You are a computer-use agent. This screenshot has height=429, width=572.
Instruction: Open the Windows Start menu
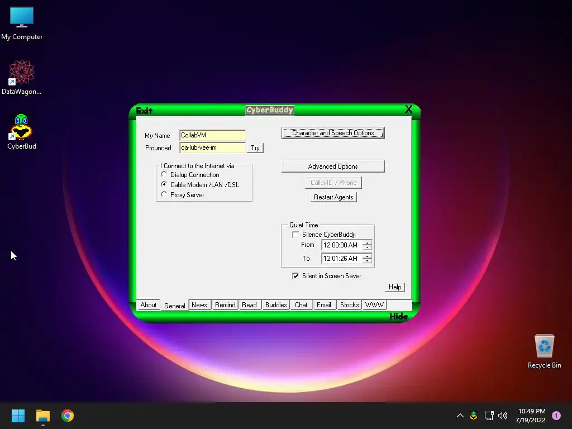tap(18, 416)
